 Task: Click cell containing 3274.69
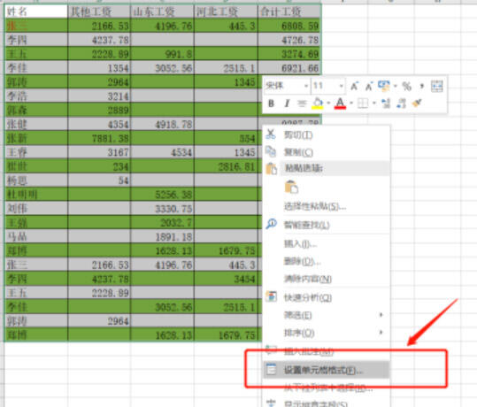pos(289,54)
